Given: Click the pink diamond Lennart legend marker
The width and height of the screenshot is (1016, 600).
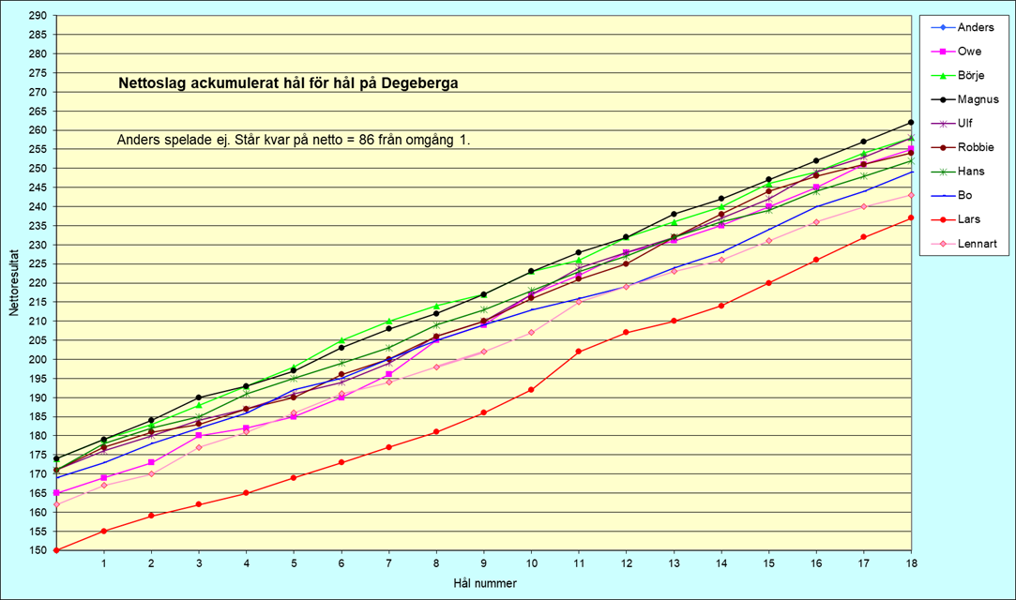Looking at the screenshot, I should [x=938, y=244].
